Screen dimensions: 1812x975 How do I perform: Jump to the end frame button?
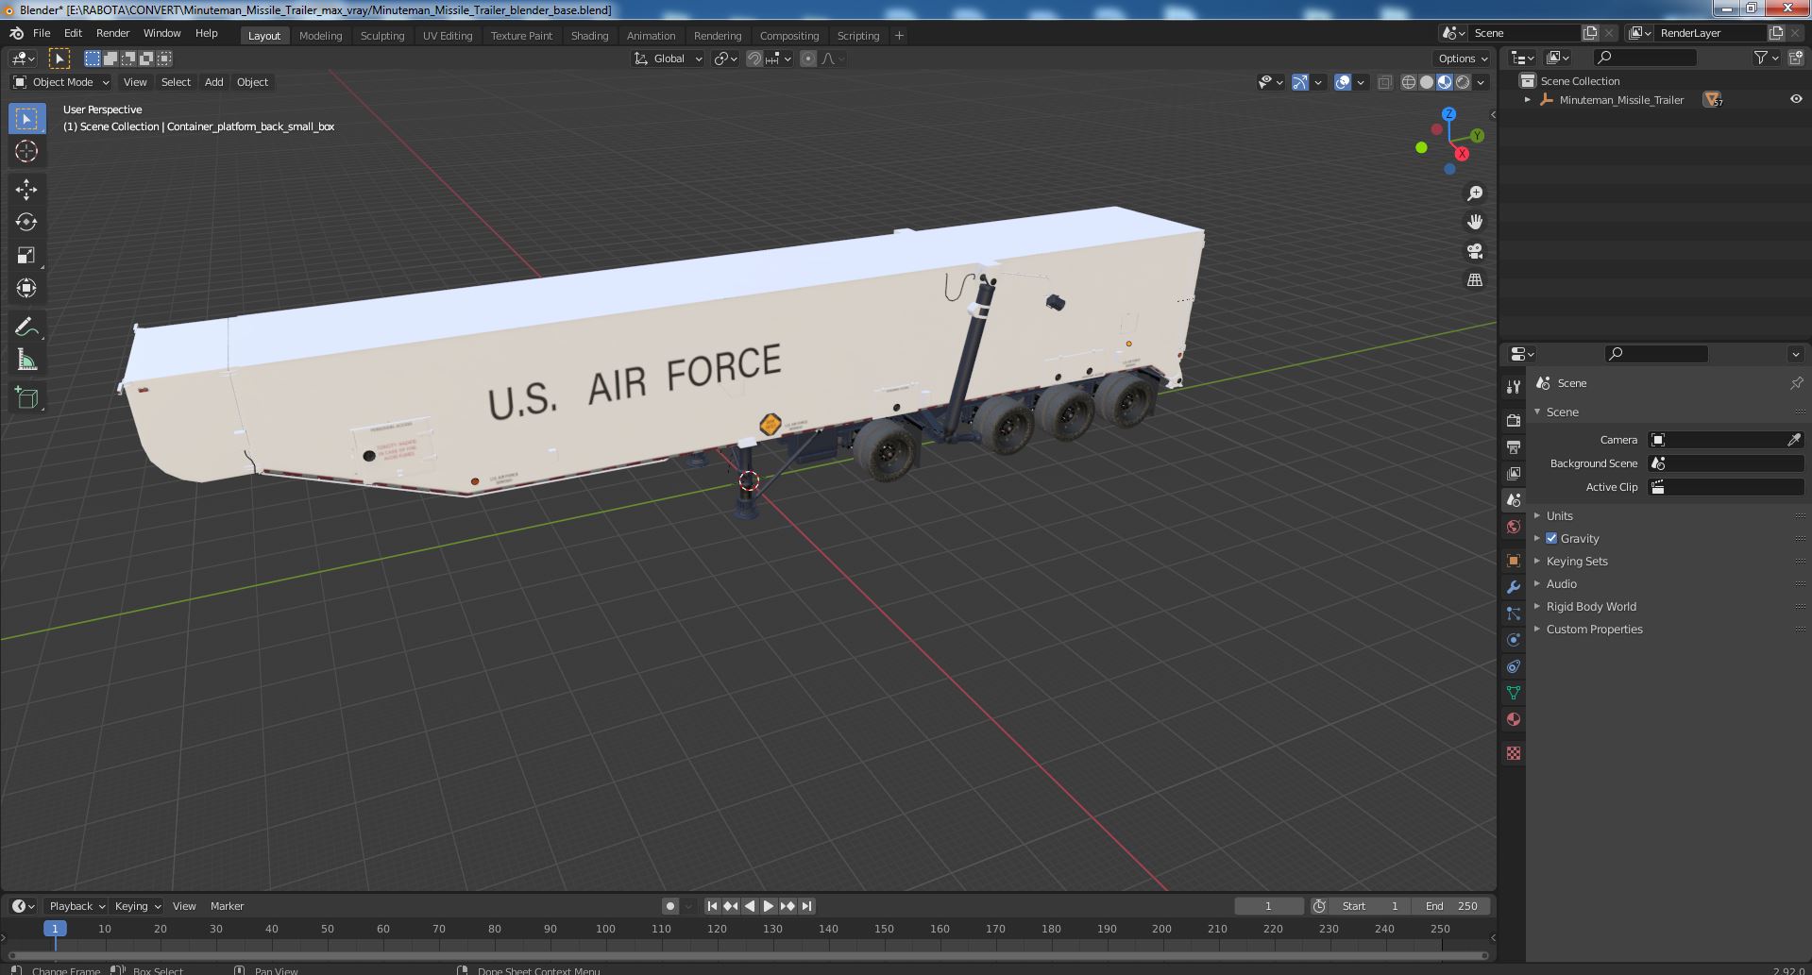point(806,906)
